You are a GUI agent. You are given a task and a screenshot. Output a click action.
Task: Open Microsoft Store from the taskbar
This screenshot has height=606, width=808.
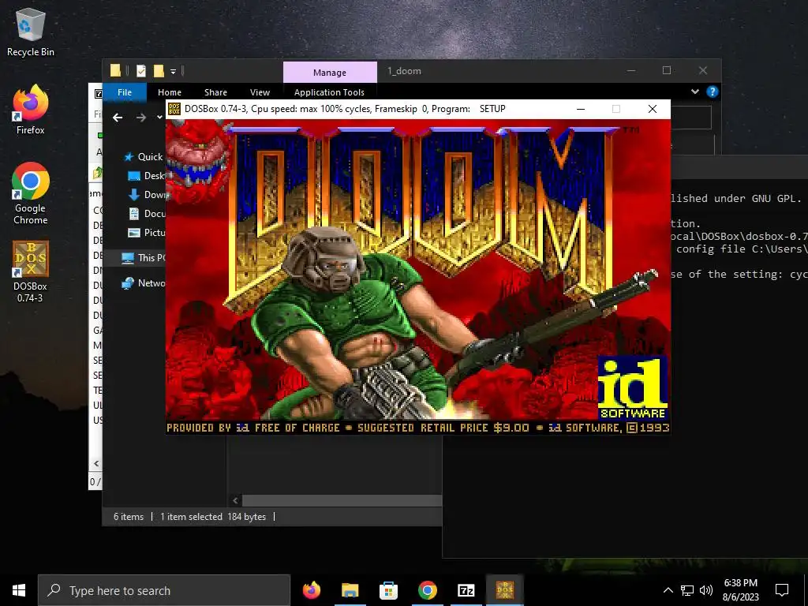click(388, 590)
